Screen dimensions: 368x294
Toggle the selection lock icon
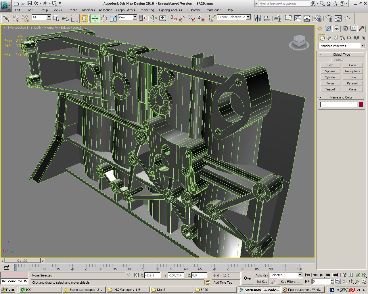coord(129,275)
